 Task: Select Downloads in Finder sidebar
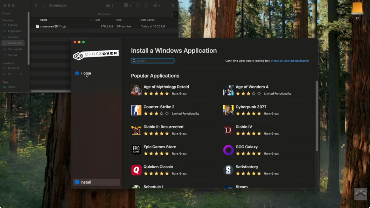point(13,43)
